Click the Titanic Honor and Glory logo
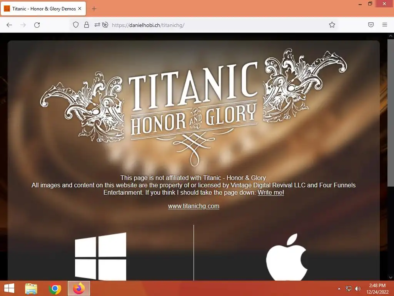 [x=194, y=108]
